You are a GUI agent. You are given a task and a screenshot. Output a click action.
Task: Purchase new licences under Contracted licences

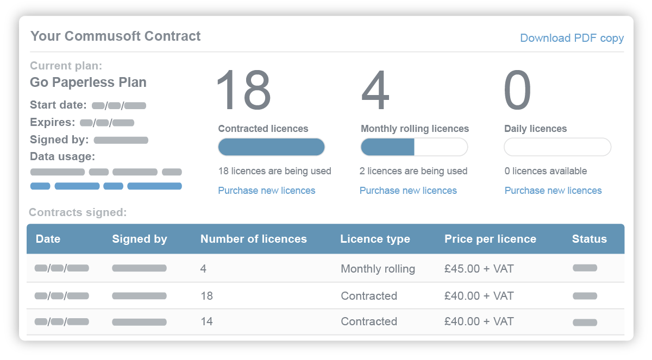click(266, 190)
